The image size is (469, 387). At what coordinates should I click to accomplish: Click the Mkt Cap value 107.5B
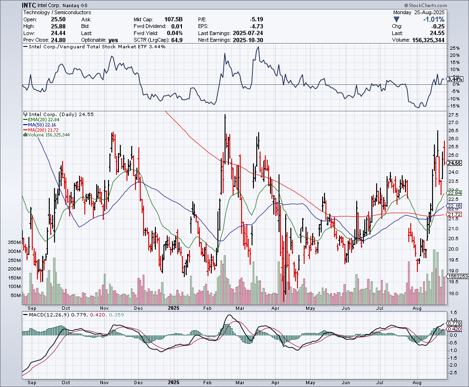click(x=173, y=19)
